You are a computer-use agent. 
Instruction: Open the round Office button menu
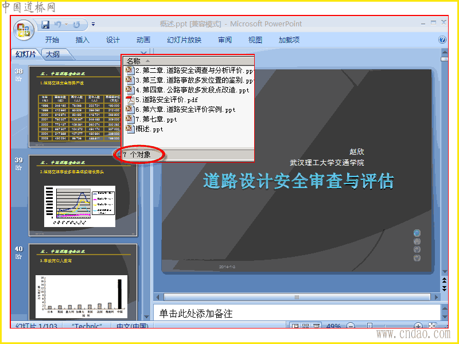coord(24,30)
